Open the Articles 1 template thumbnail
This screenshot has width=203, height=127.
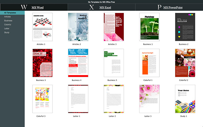pos(43,27)
